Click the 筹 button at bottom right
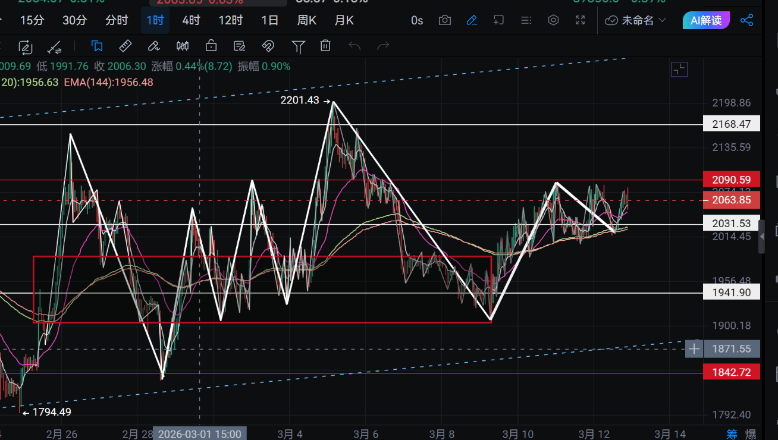This screenshot has height=440, width=778. 732,434
